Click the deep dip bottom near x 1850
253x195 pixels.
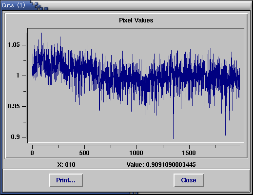225,135
